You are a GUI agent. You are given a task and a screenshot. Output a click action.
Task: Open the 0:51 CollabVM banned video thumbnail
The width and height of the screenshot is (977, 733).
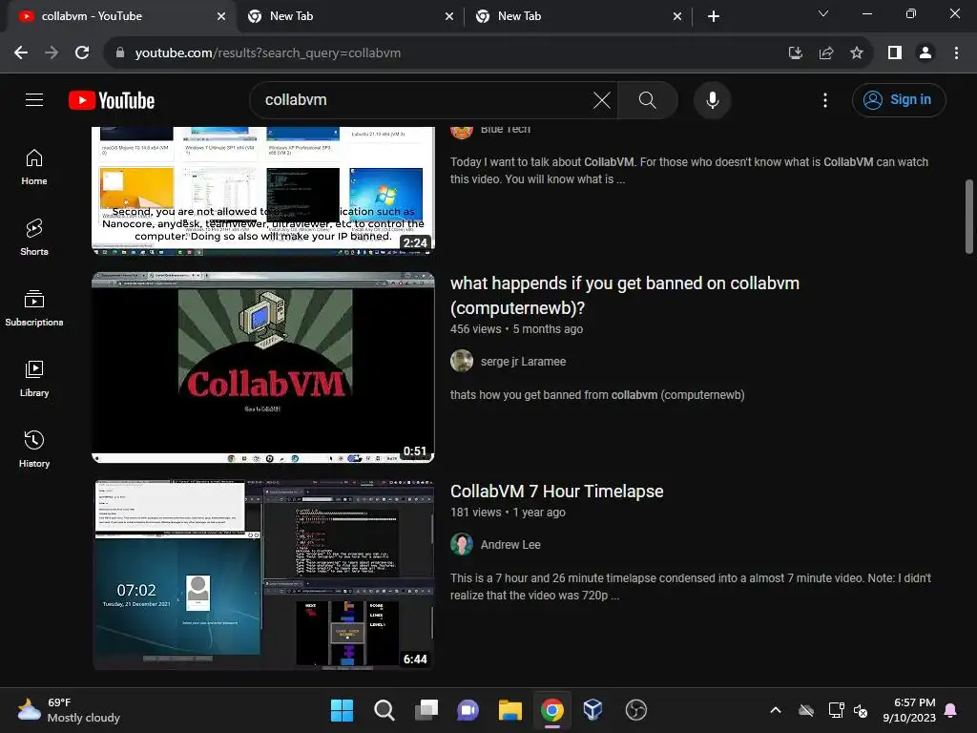(263, 367)
